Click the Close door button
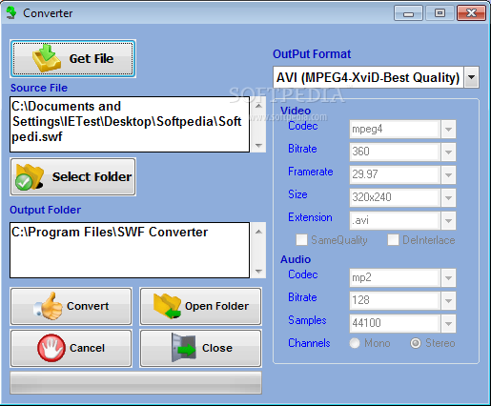This screenshot has width=491, height=406. click(201, 348)
